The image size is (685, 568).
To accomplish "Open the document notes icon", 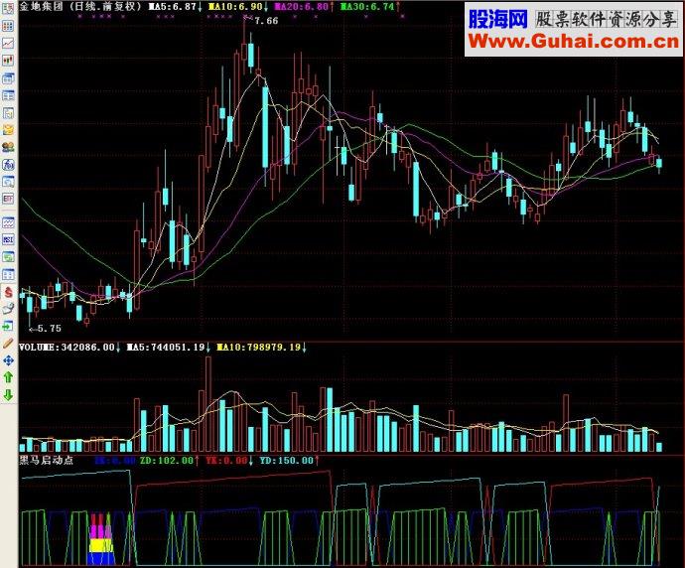I will pyautogui.click(x=8, y=113).
